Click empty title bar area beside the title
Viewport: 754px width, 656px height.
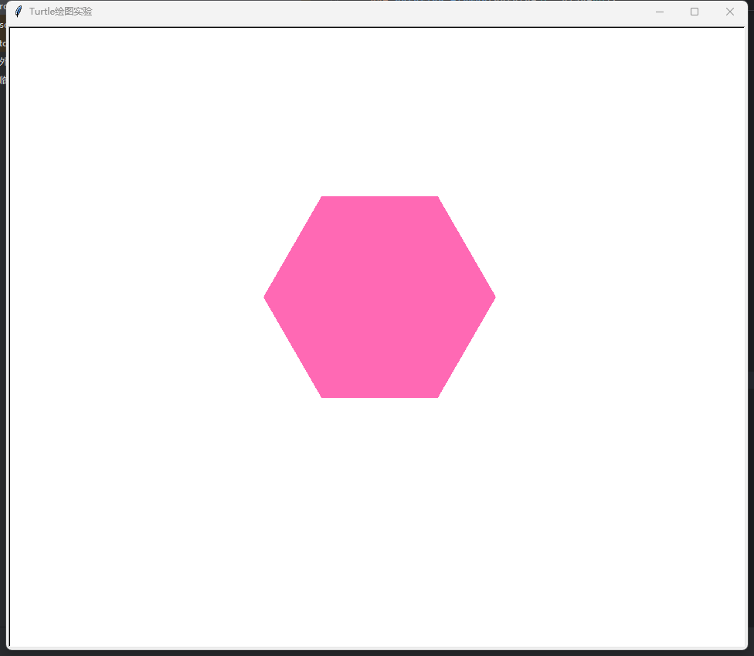pos(348,12)
